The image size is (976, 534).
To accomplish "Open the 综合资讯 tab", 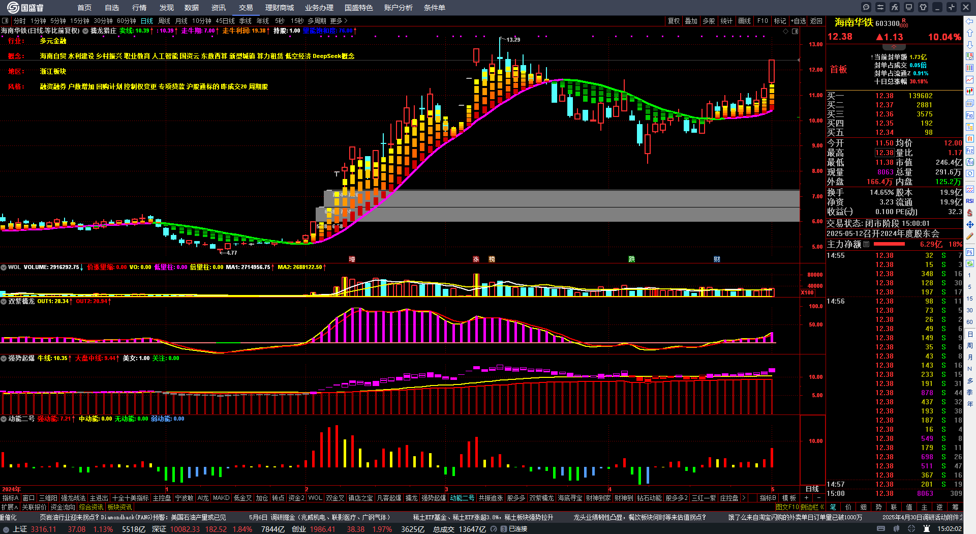I will click(91, 507).
